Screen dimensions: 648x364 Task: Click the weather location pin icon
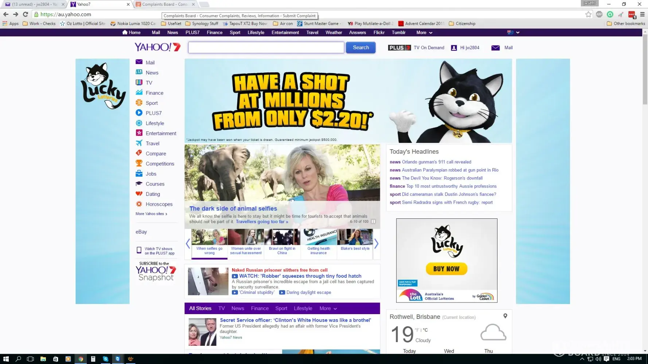[x=505, y=316]
